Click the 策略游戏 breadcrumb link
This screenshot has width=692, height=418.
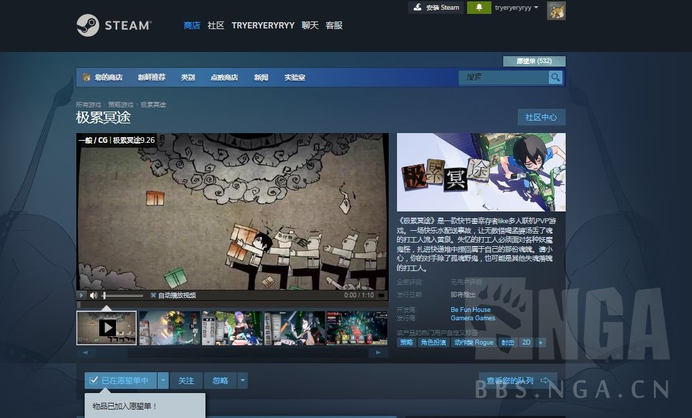(121, 105)
